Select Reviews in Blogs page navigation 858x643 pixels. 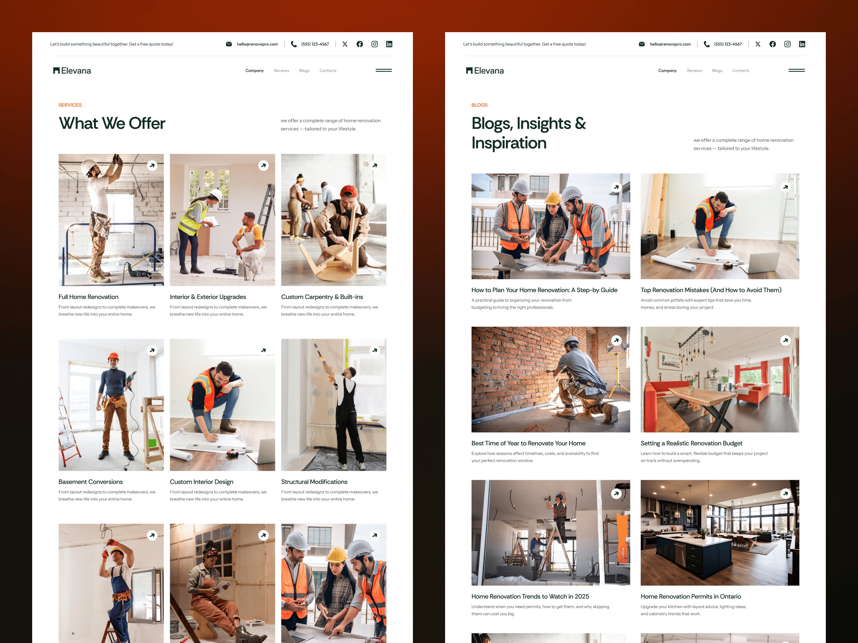694,70
